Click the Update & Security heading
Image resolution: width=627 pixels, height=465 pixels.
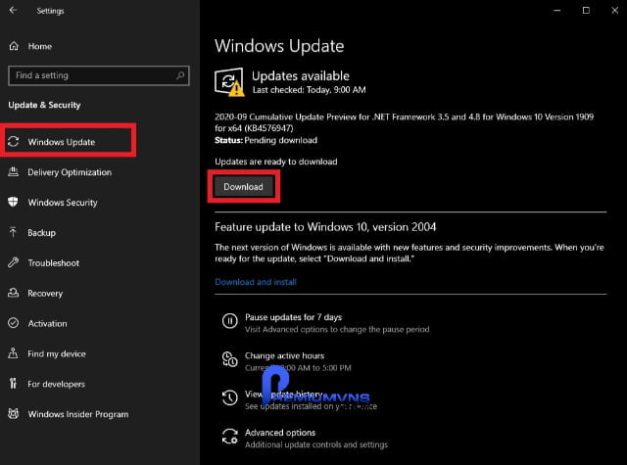(x=44, y=105)
